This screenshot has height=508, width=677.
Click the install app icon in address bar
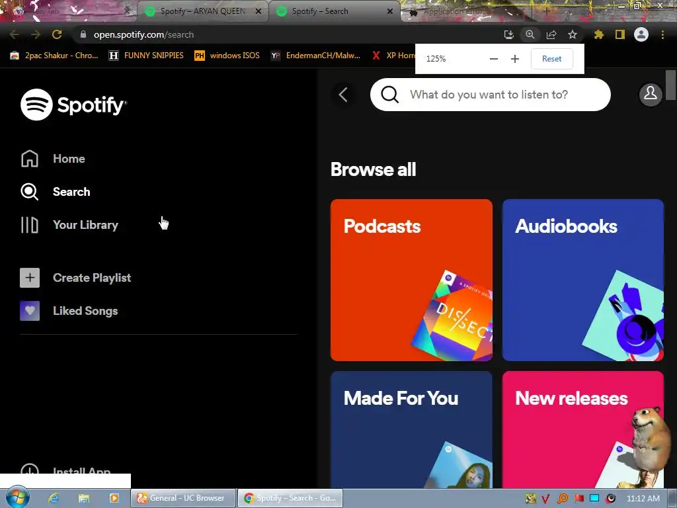tap(509, 34)
